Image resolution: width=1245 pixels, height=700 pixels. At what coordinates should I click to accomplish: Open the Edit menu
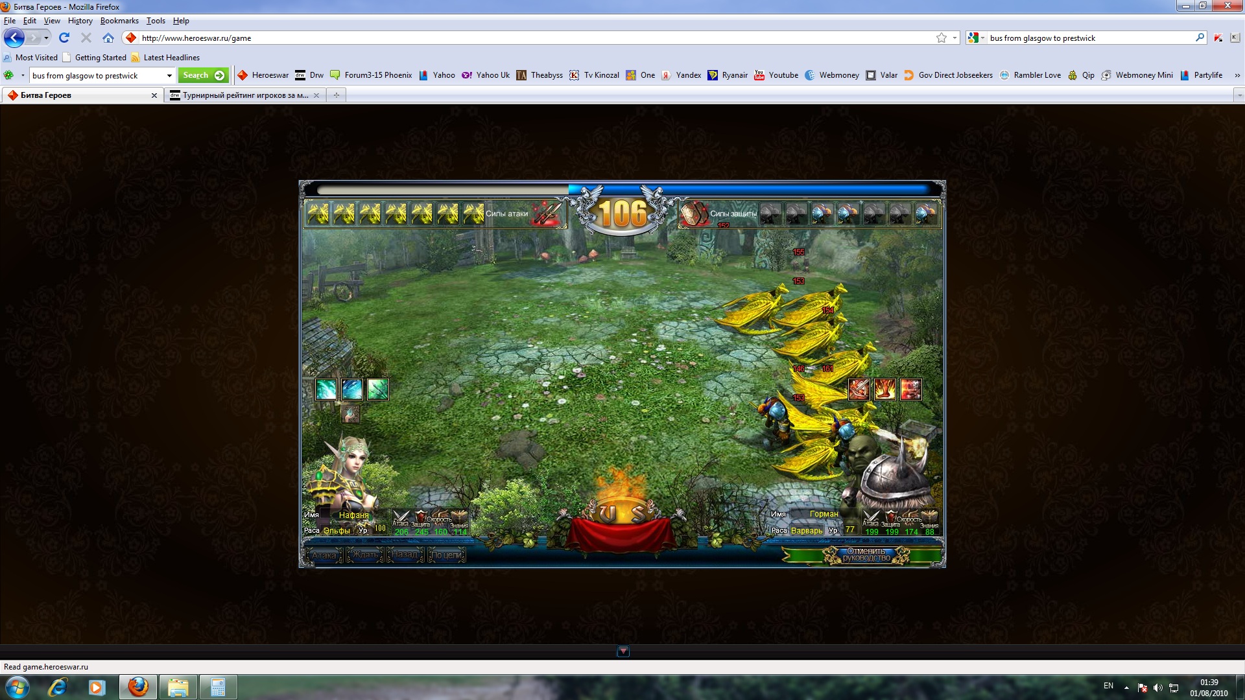(x=30, y=21)
